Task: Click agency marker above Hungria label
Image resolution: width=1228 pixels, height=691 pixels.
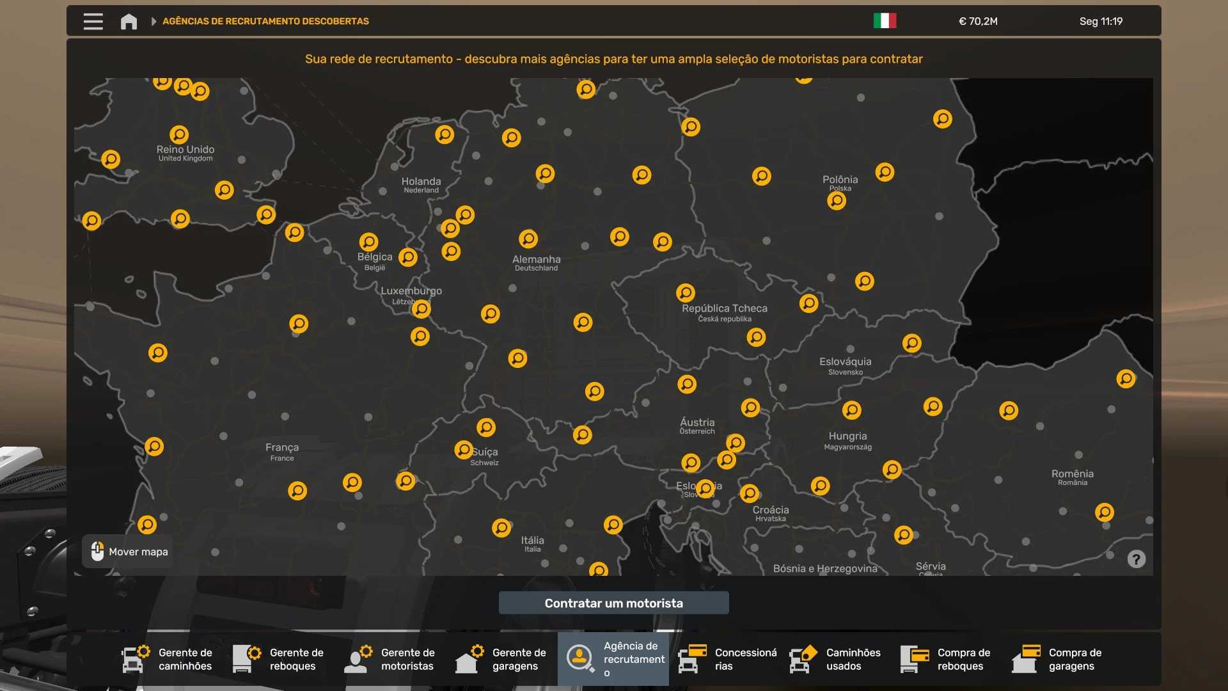Action: (851, 410)
